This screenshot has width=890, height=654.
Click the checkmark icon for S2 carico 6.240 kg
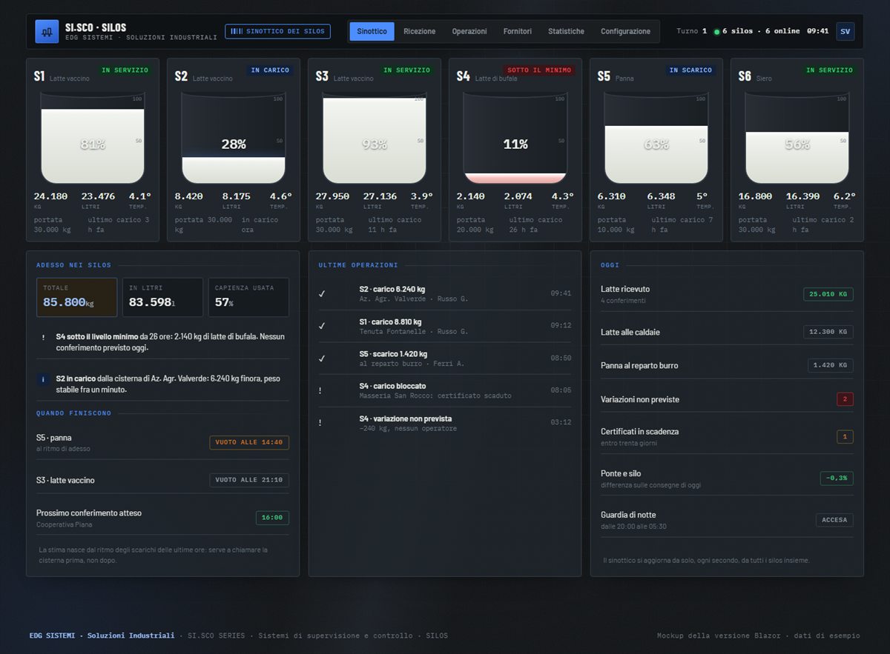pos(322,293)
